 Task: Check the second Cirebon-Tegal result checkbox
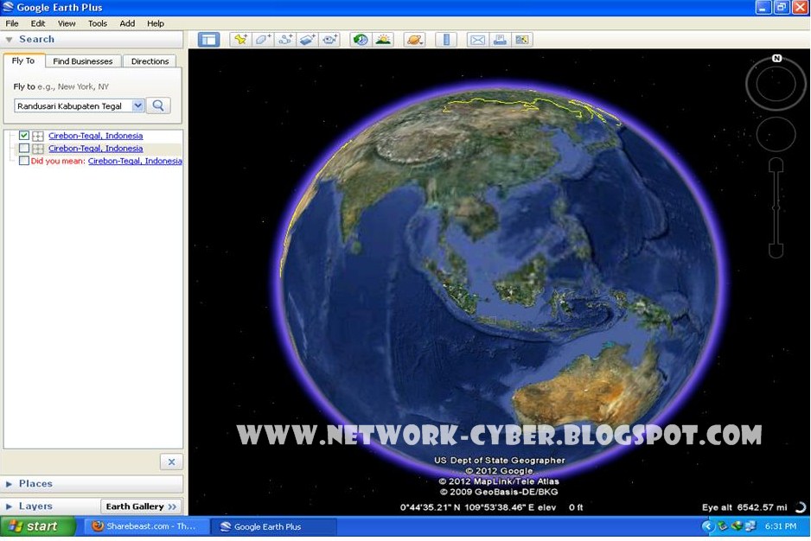coord(23,148)
